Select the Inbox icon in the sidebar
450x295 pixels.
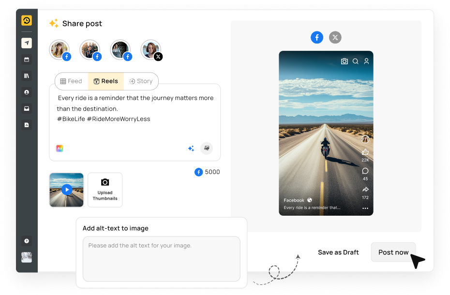point(27,108)
